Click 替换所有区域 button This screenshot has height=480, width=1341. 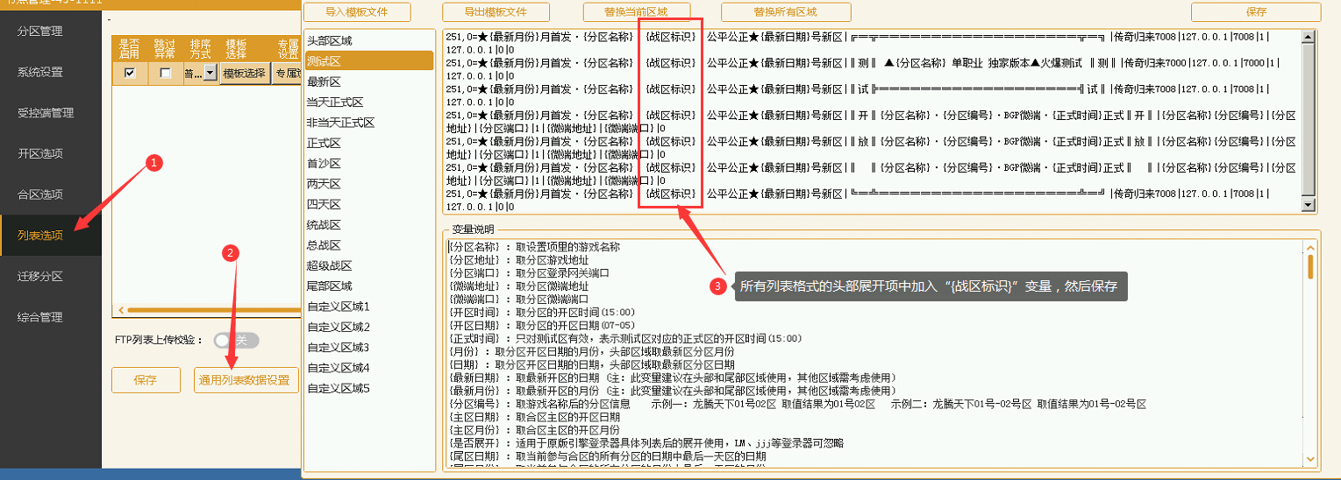pos(785,12)
